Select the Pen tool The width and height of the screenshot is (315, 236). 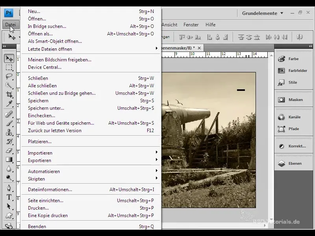[9, 187]
